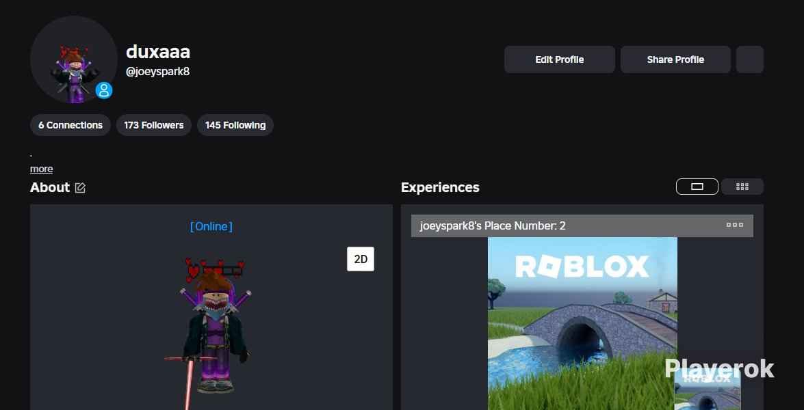The image size is (804, 410).
Task: Open the place options ellipsis menu
Action: [734, 225]
